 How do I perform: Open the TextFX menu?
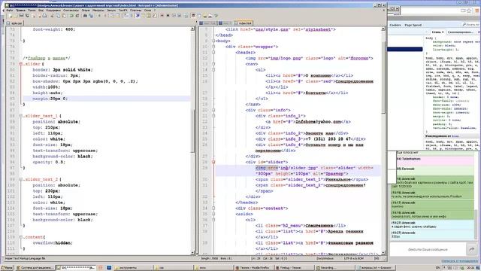[123, 10]
